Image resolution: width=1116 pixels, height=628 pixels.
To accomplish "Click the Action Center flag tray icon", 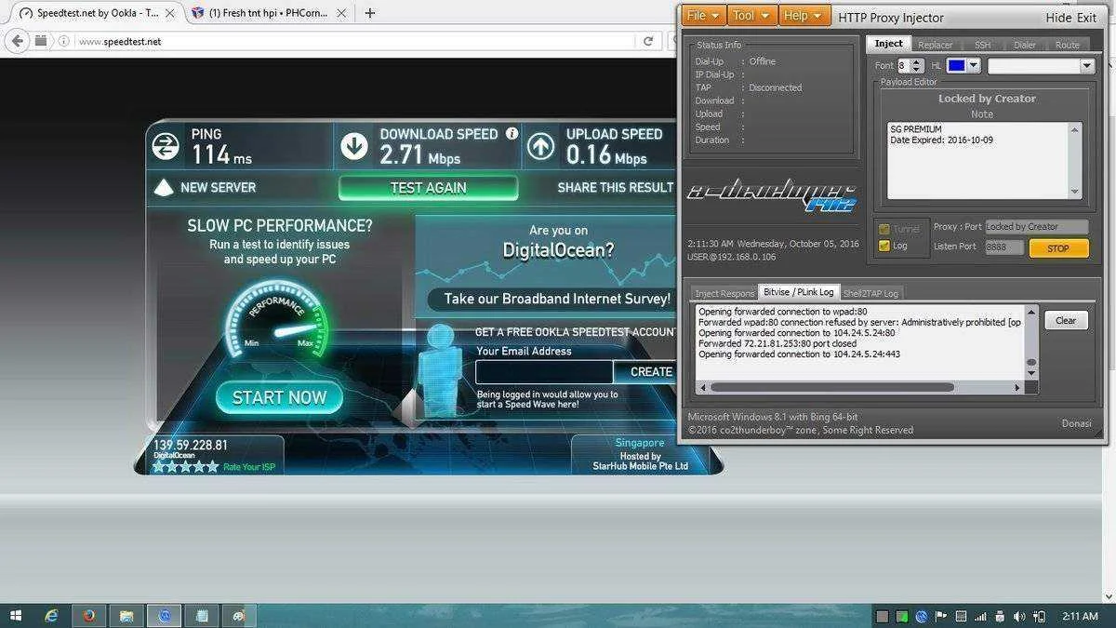I will tap(941, 616).
